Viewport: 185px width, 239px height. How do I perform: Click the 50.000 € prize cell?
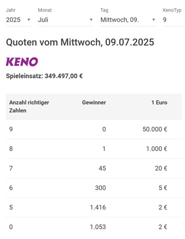[x=155, y=129]
